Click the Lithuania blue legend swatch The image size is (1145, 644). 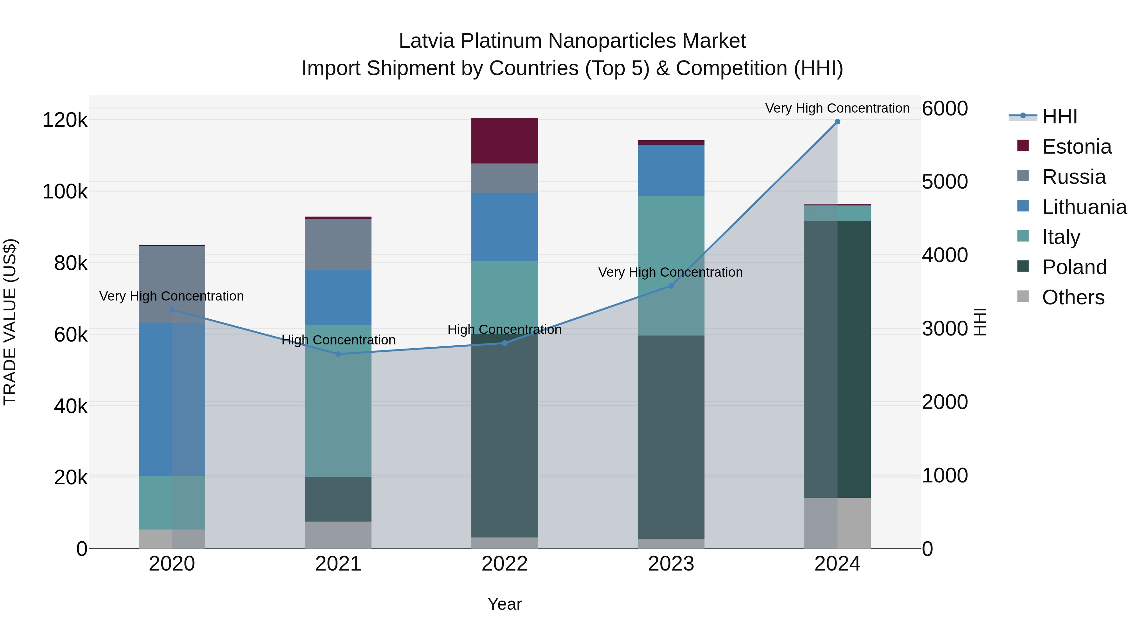[x=1023, y=206]
